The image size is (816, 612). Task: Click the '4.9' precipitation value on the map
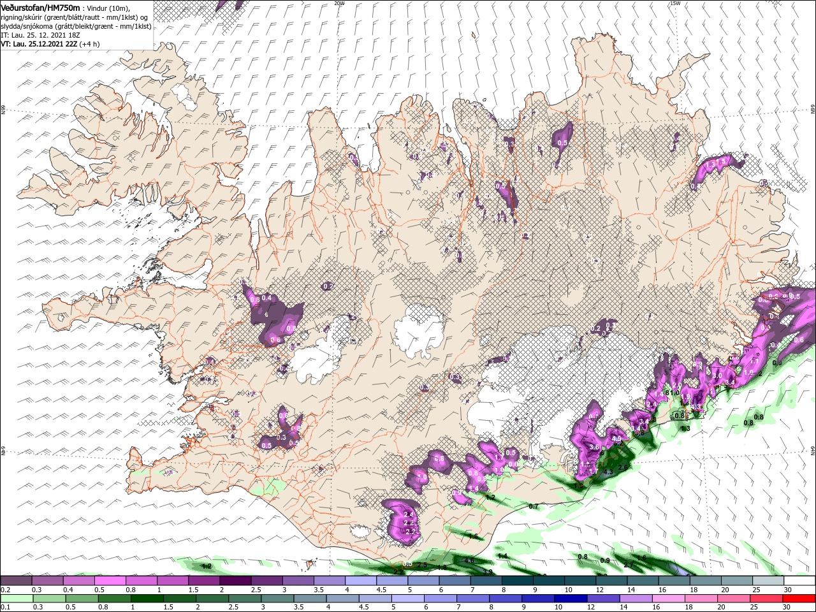pyautogui.click(x=616, y=439)
